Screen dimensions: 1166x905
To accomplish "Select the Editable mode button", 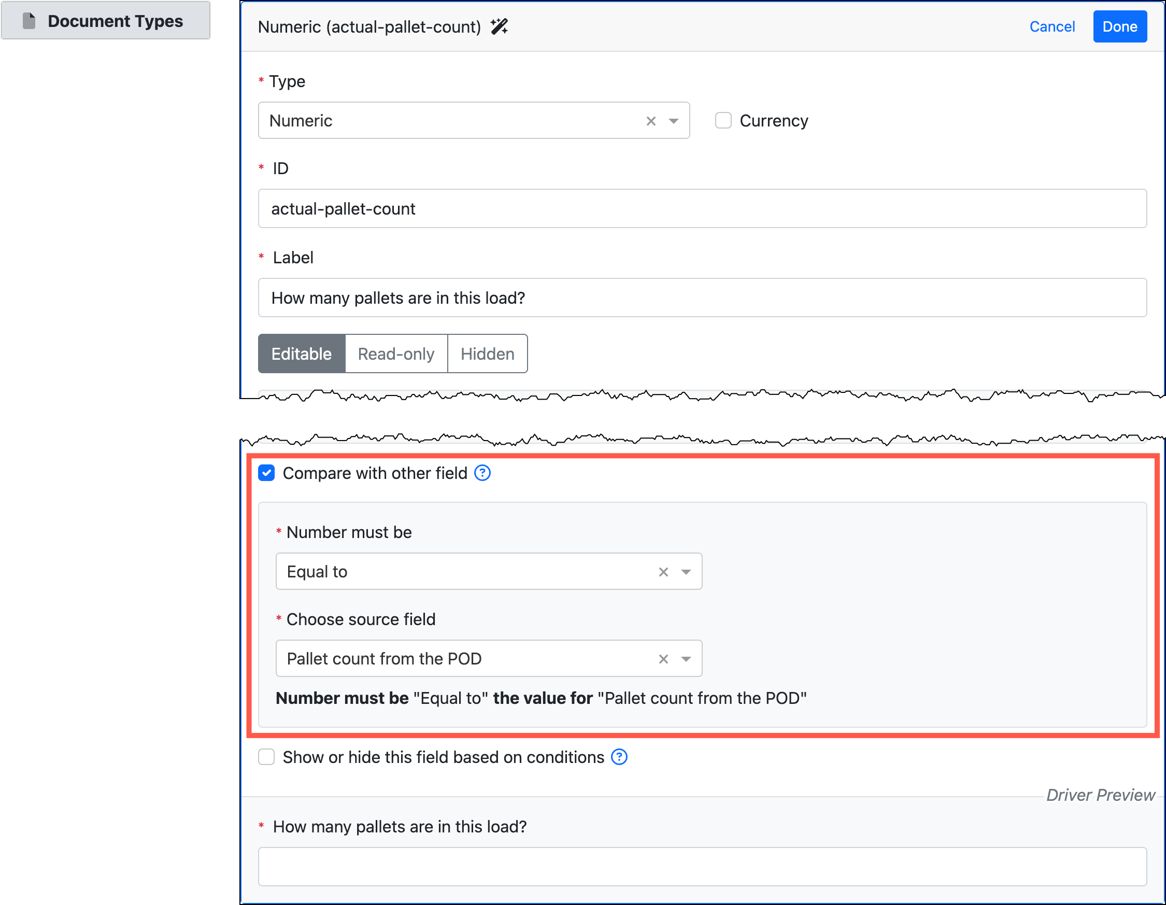I will 301,354.
